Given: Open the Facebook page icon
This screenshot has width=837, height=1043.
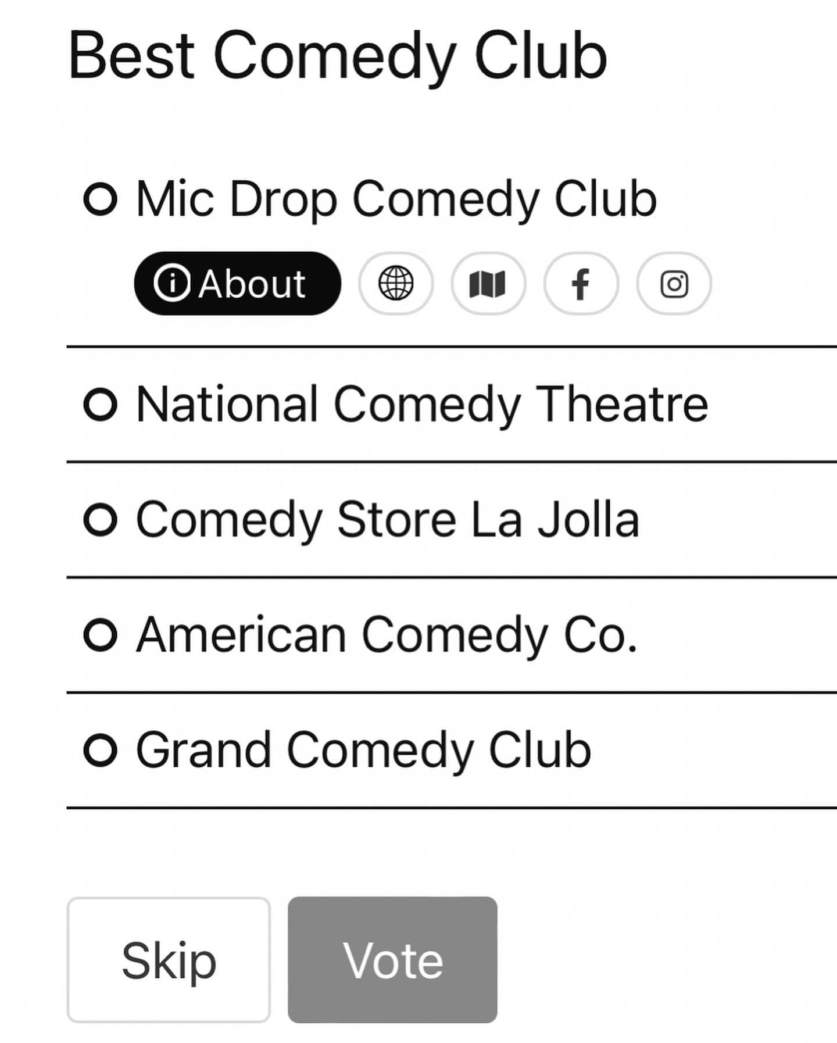Looking at the screenshot, I should 581,284.
